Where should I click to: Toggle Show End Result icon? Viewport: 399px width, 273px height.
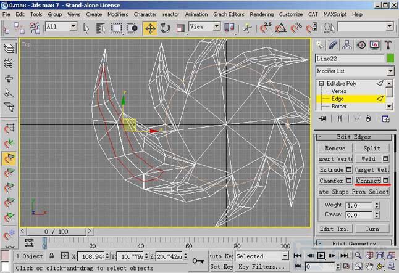[x=340, y=118]
